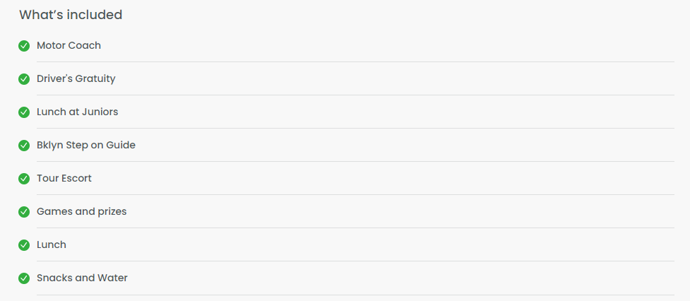Select the green check icon by Tour Escort
Image resolution: width=690 pixels, height=301 pixels.
pos(24,179)
